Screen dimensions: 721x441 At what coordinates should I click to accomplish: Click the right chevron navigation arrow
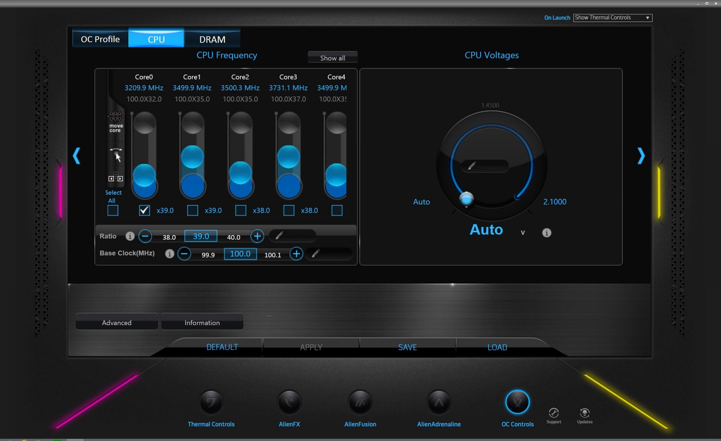point(641,156)
